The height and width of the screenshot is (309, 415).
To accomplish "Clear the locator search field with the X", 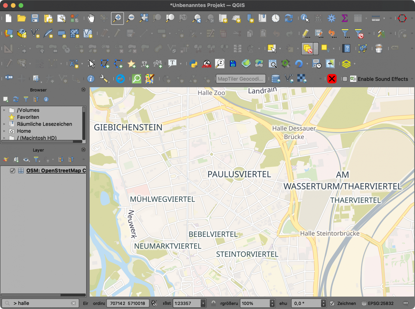I will coord(73,303).
